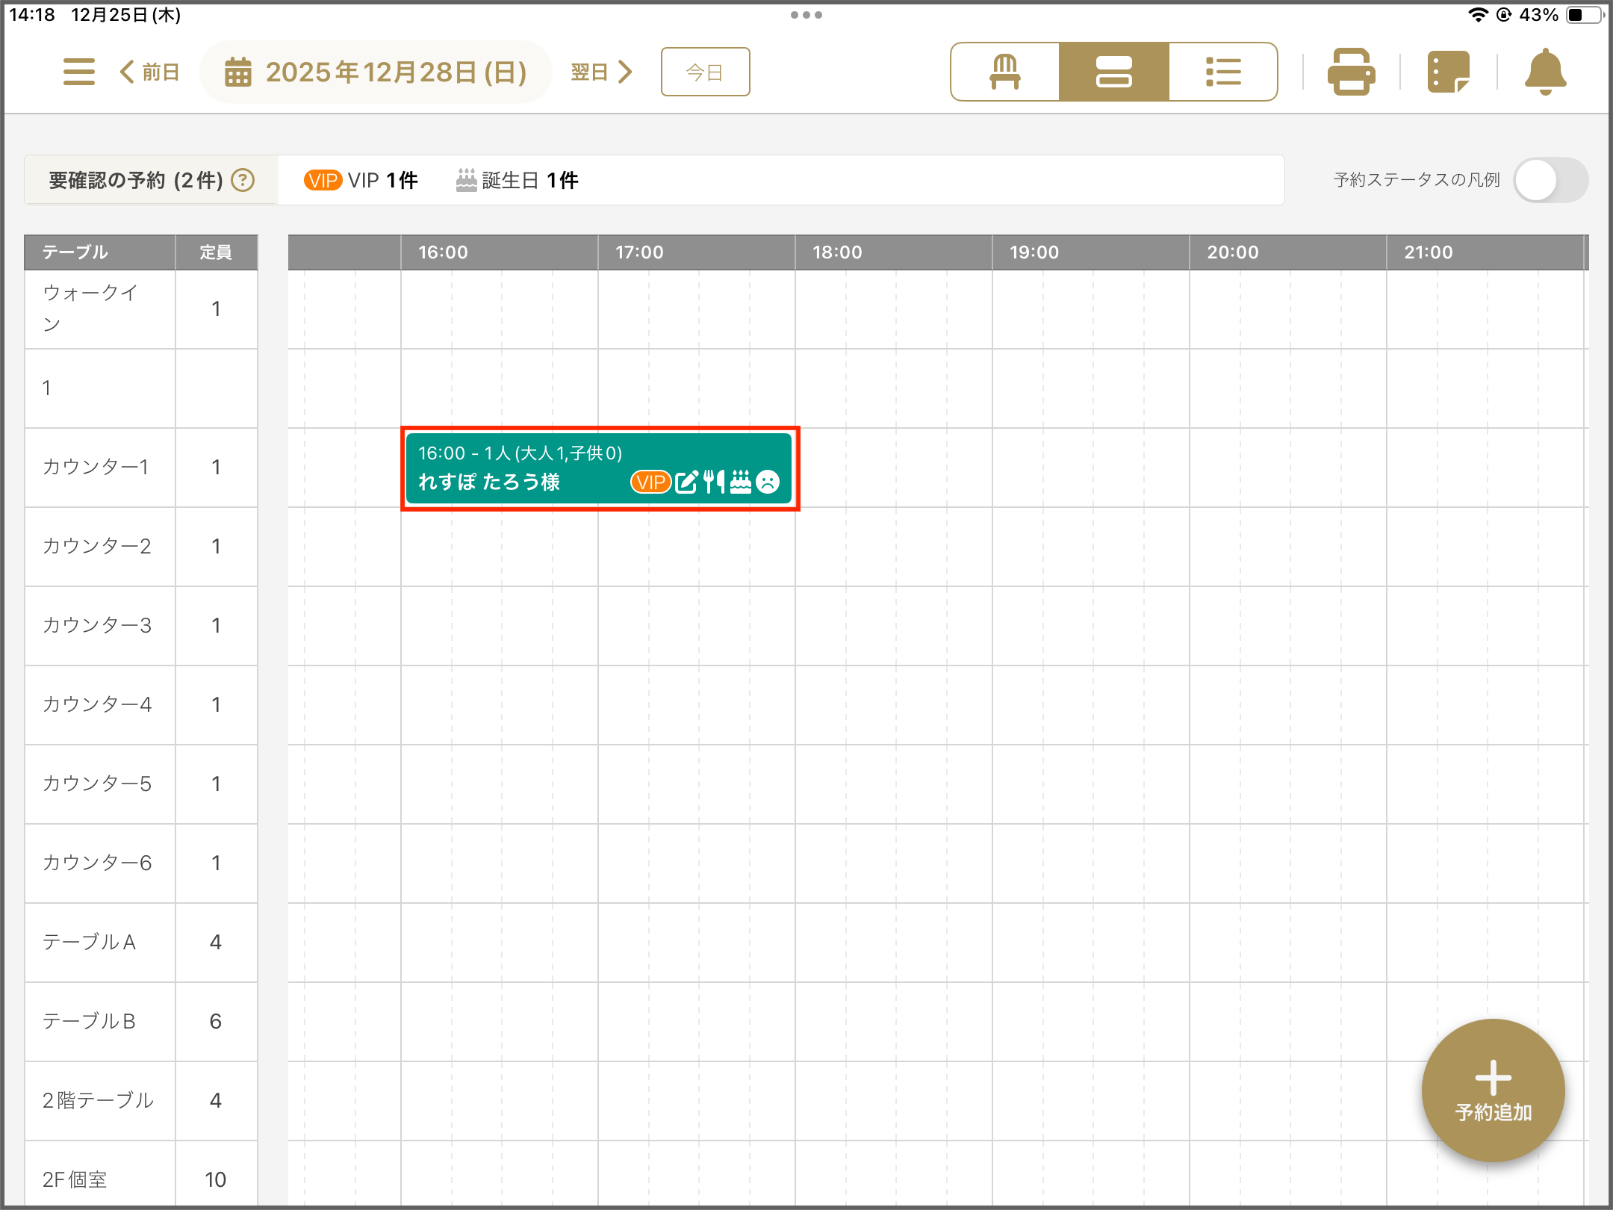Go to previous day (前日)
The width and height of the screenshot is (1613, 1210).
click(x=149, y=72)
